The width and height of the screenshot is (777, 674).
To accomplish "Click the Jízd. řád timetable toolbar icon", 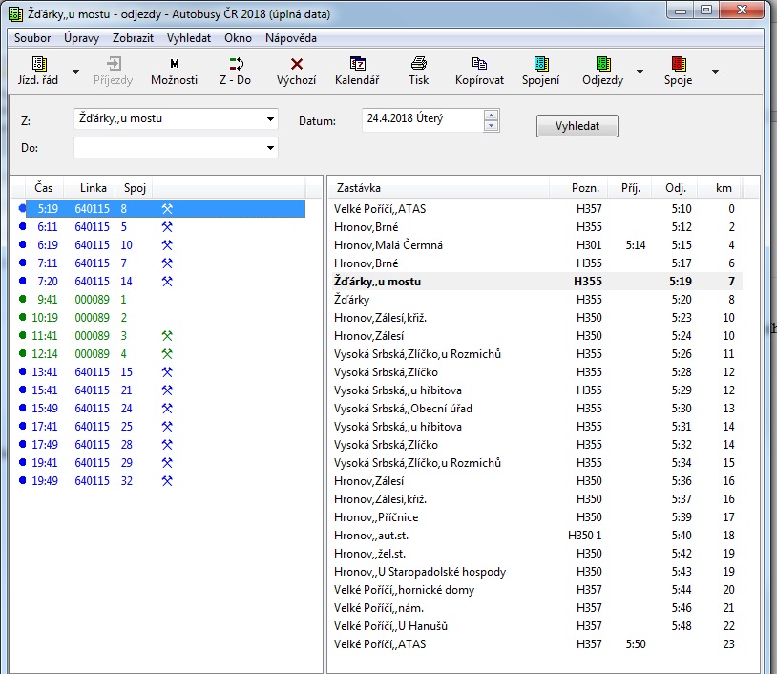I will pyautogui.click(x=38, y=71).
